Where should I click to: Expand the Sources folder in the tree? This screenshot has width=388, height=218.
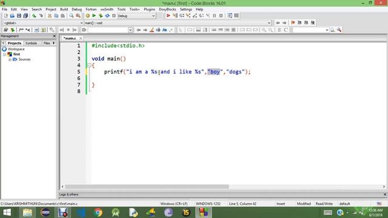click(x=10, y=59)
